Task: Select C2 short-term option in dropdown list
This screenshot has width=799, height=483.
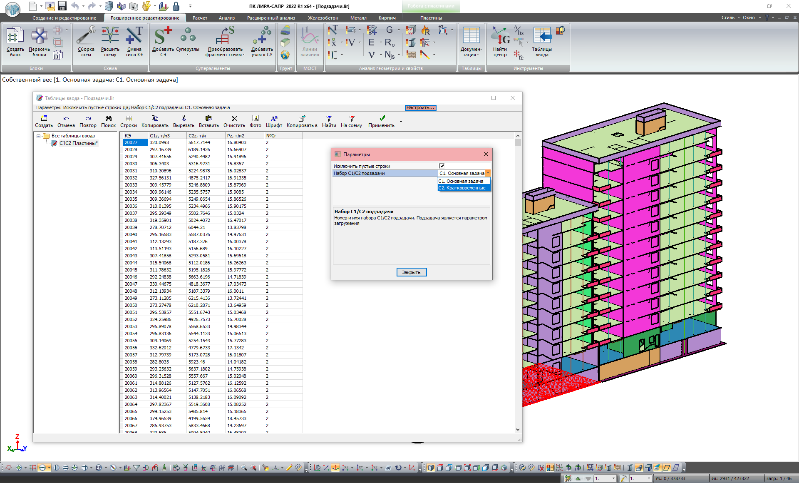Action: click(462, 188)
